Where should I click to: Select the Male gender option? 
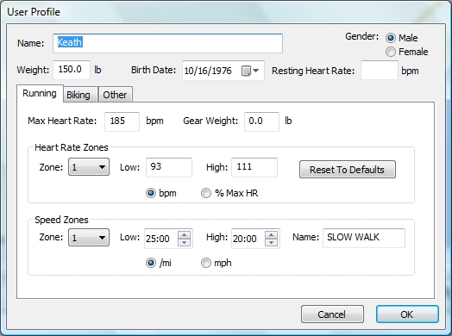pyautogui.click(x=391, y=38)
